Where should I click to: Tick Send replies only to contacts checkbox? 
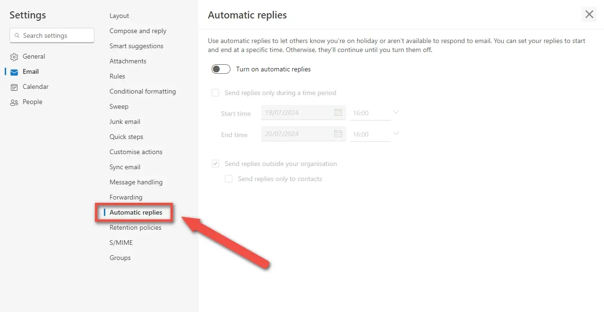[x=229, y=179]
